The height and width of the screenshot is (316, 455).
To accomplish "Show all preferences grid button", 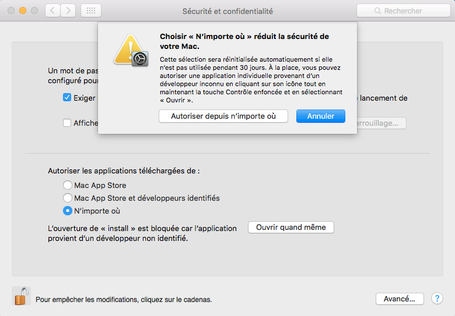I will click(x=90, y=10).
